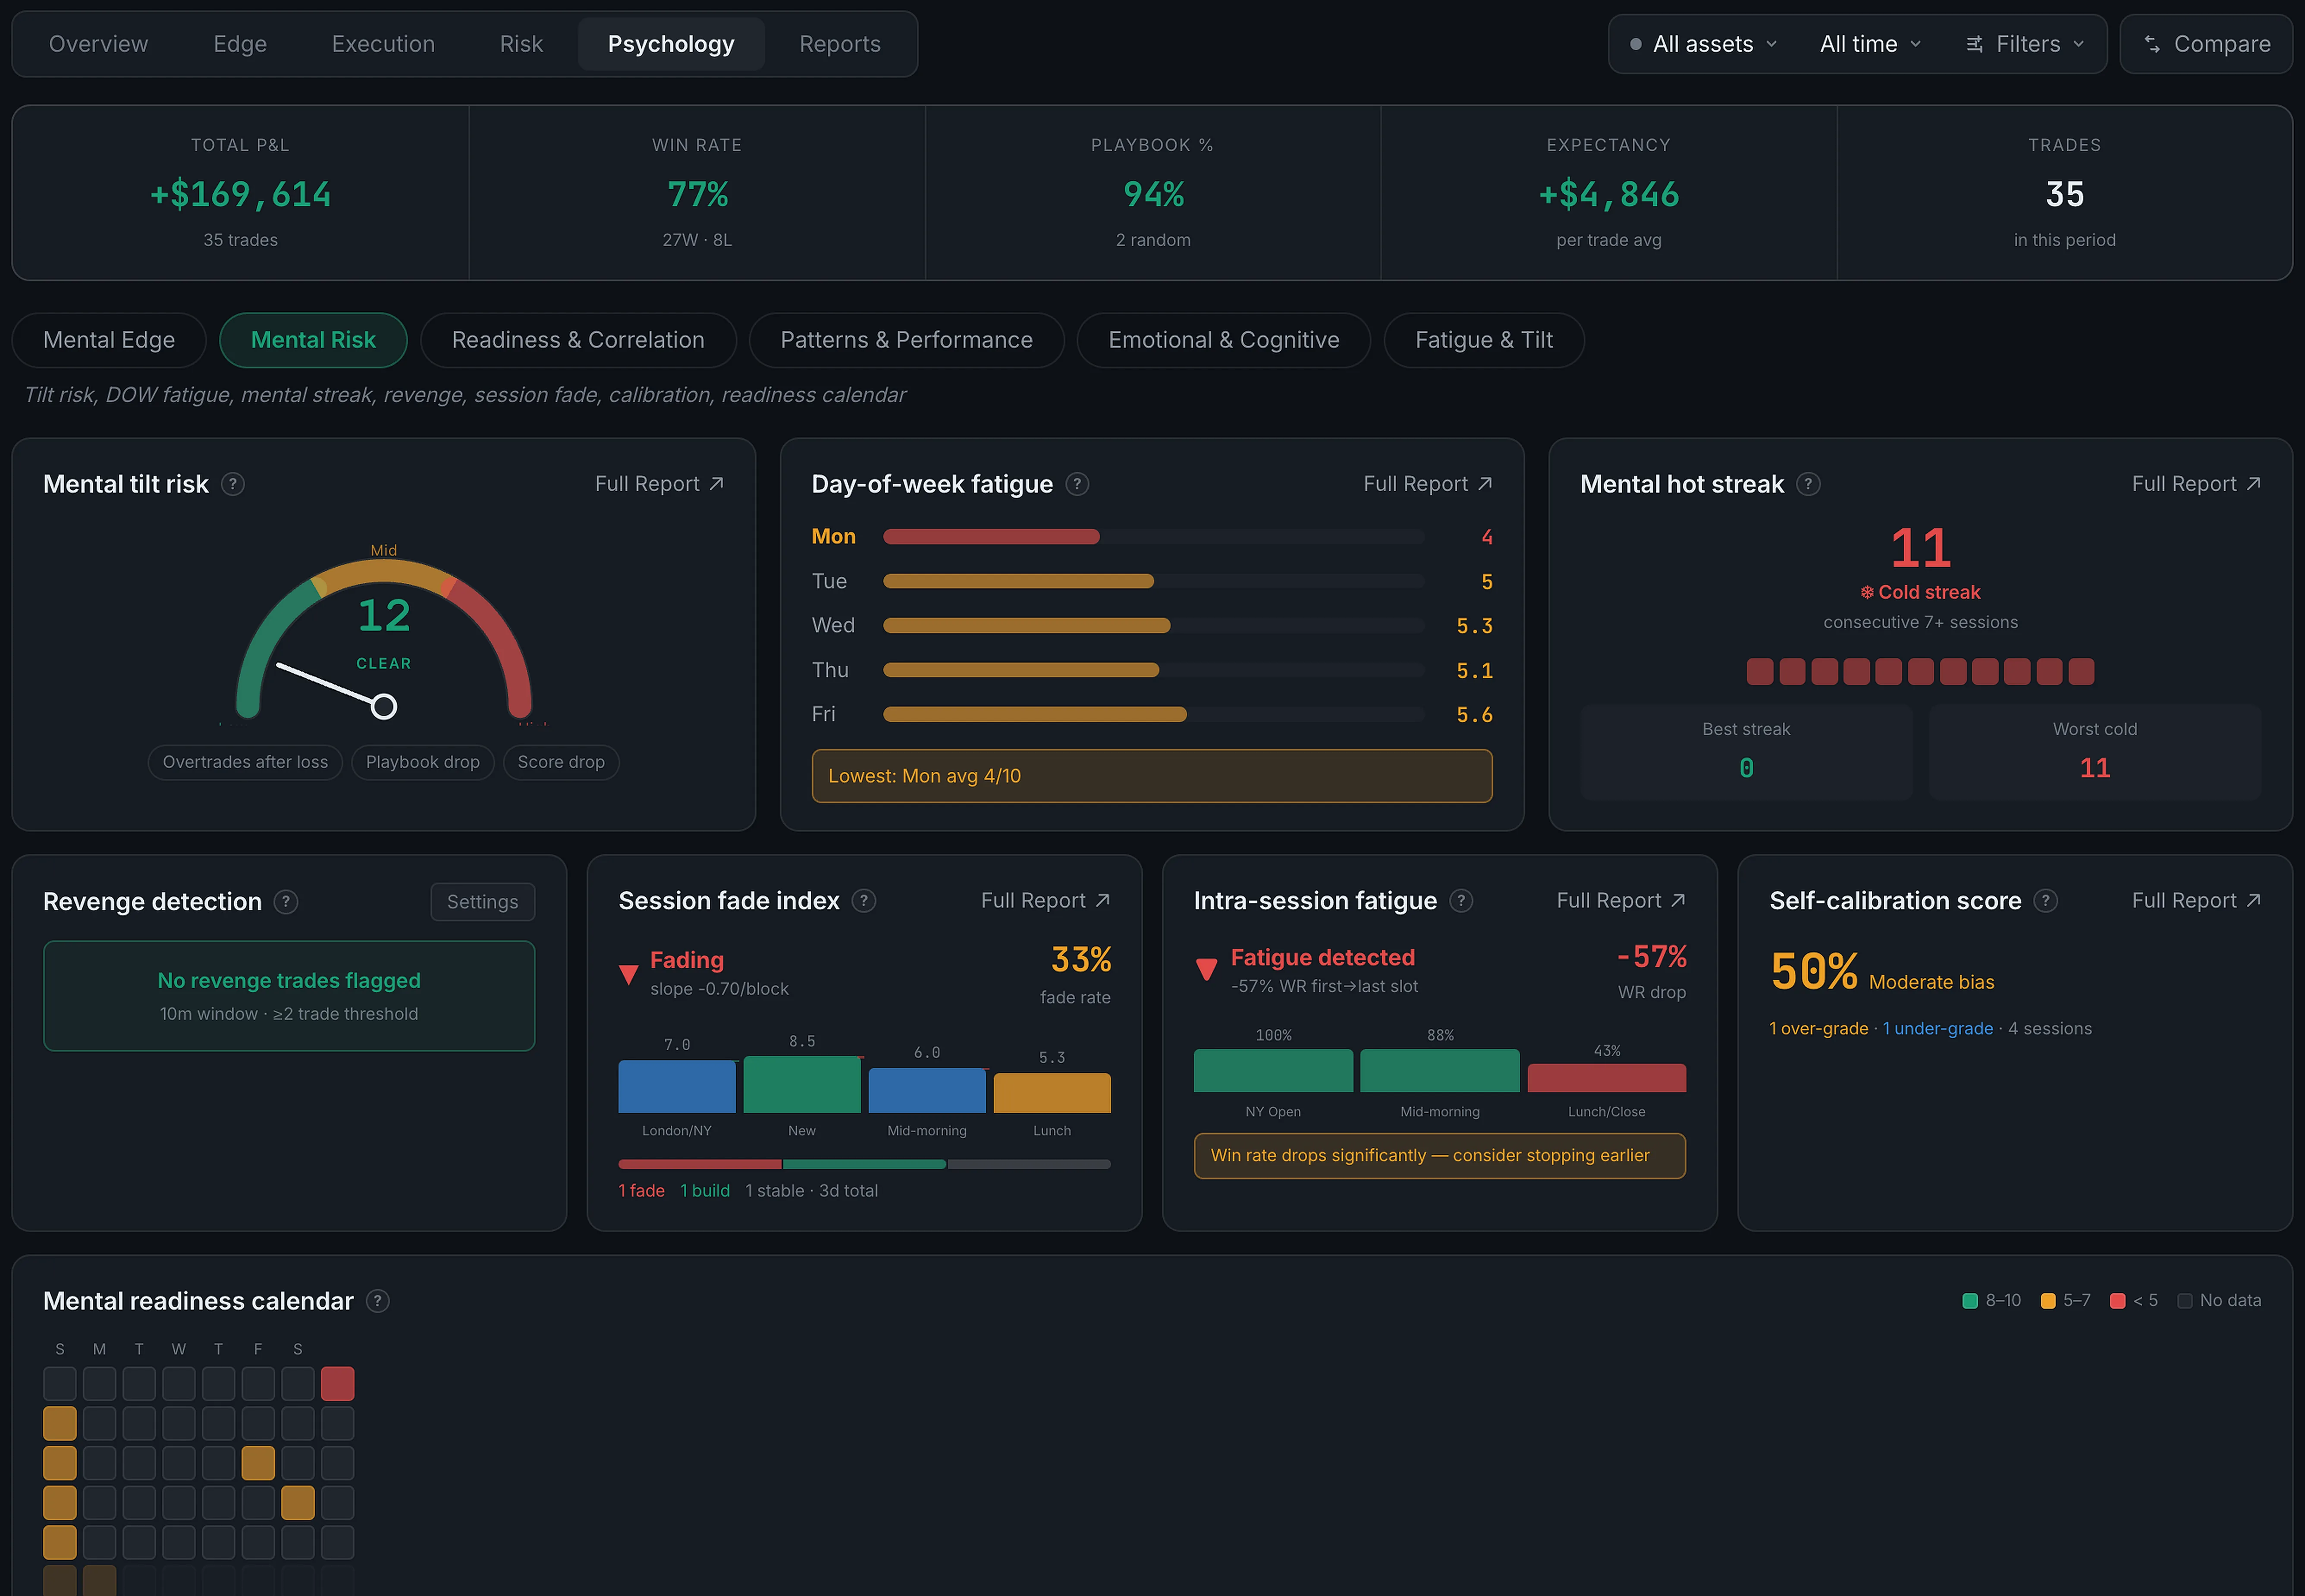Click arrow icon of Mental hot streak Full Report
2305x1596 pixels.
[x=2253, y=483]
